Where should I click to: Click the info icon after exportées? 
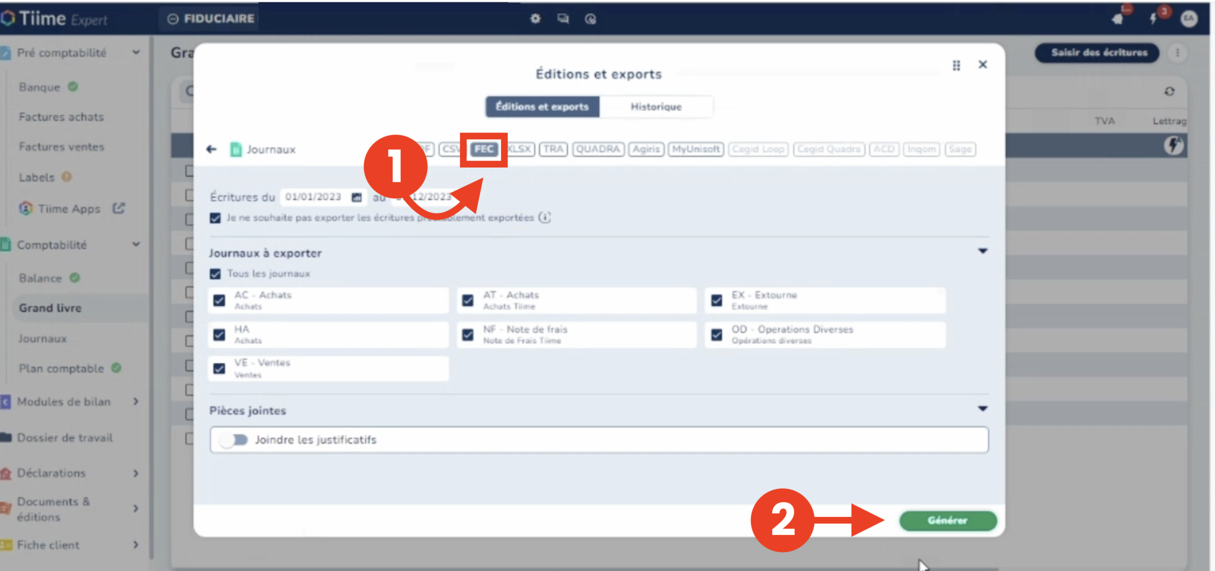tap(545, 217)
